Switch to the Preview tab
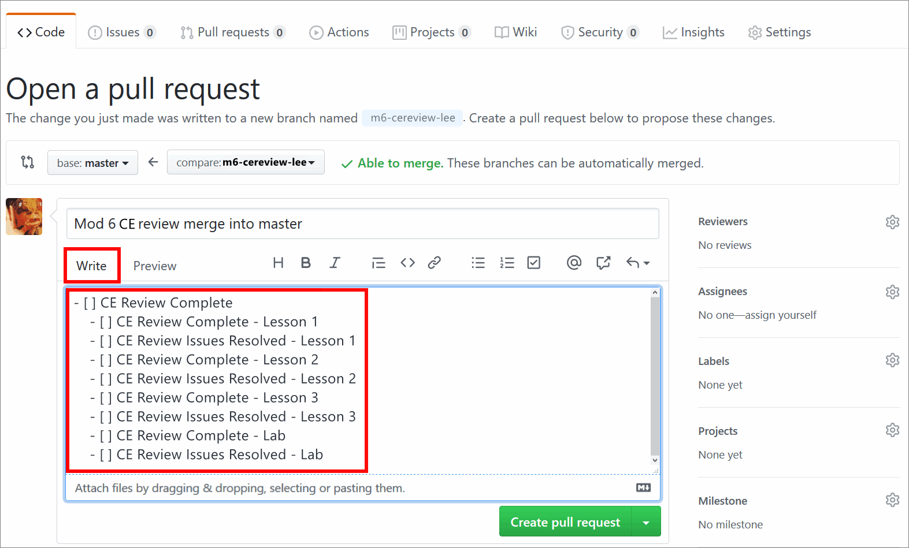Screen dimensions: 909x548 coord(155,266)
